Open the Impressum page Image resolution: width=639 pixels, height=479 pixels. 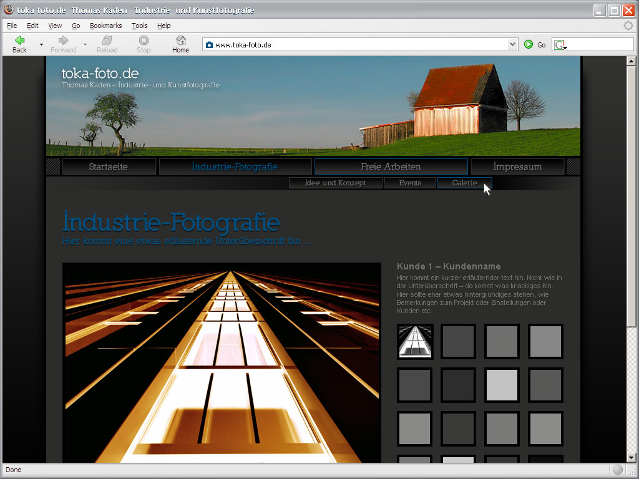[517, 167]
